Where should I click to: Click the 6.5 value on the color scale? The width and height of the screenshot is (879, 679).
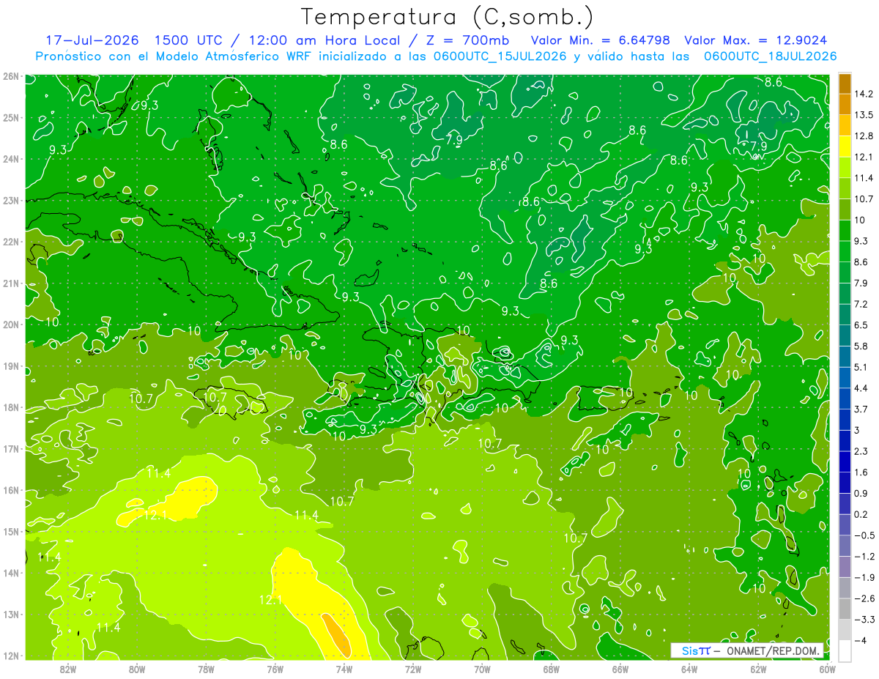coord(861,324)
